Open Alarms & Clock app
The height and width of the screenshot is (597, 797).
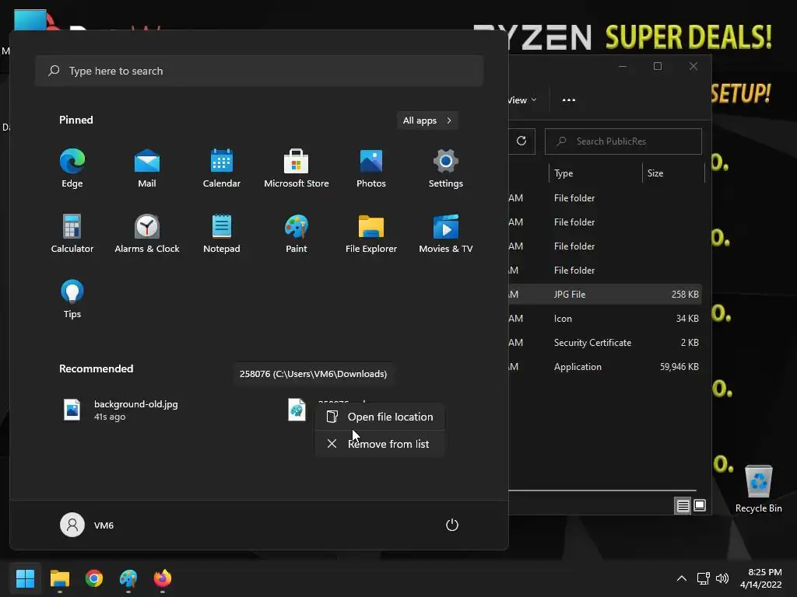[x=147, y=233]
